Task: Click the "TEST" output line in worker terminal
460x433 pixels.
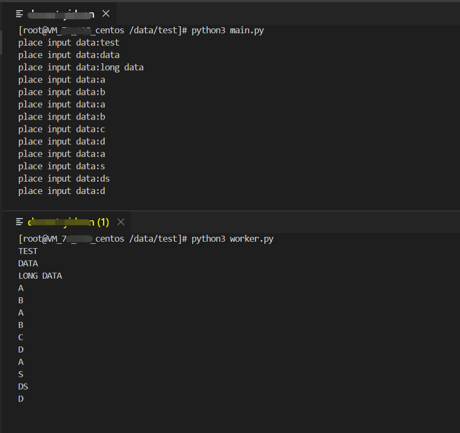Action: click(28, 251)
